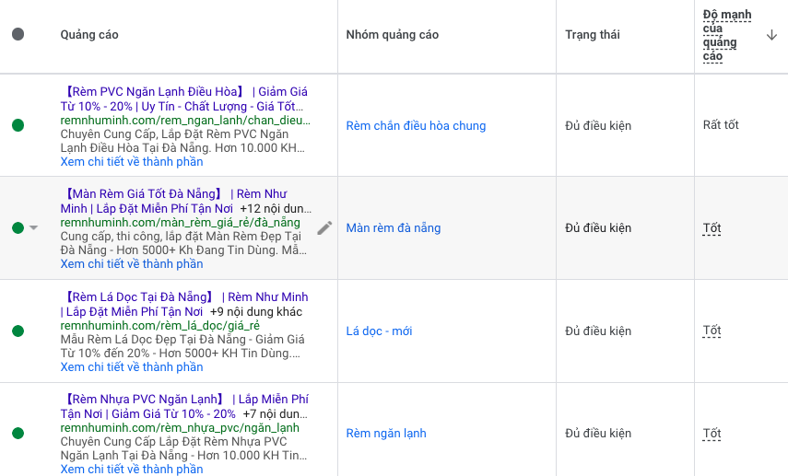Click the Rất tốt ad strength value
The height and width of the screenshot is (476, 788).
721,125
